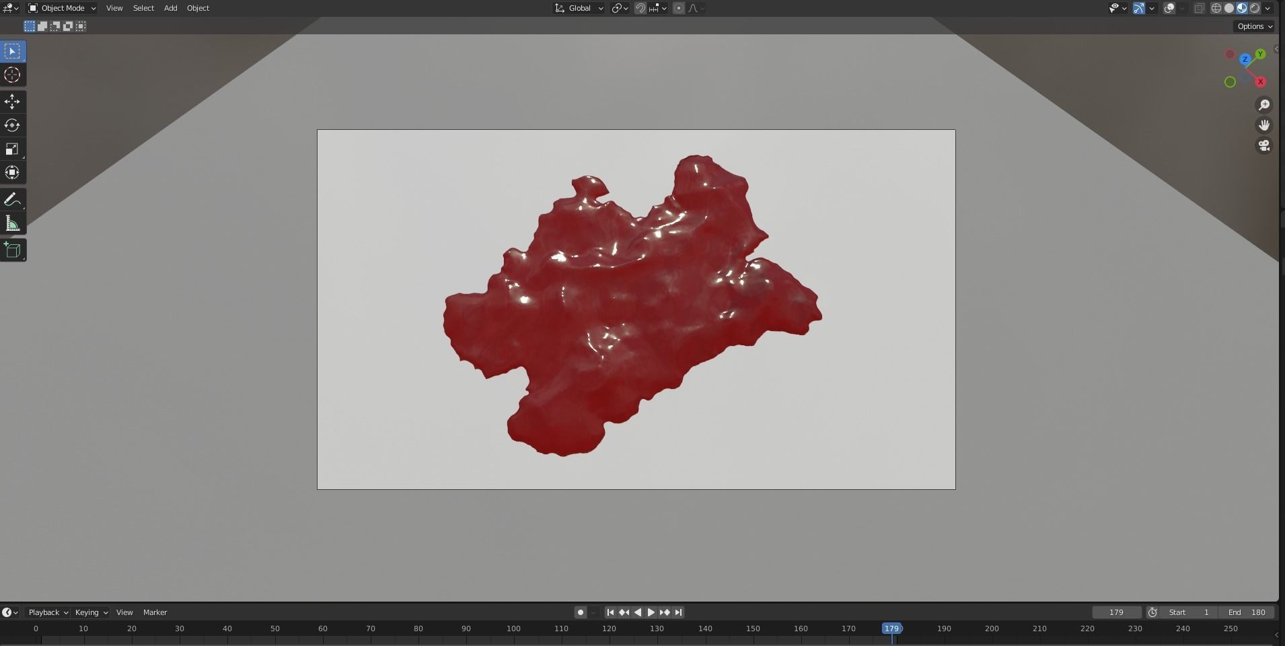Select the Select Box tool
Viewport: 1285px width, 646px height.
click(x=13, y=51)
